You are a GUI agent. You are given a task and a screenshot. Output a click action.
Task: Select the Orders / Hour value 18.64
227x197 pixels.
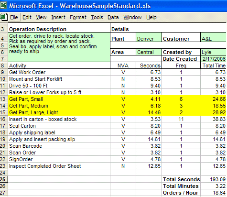(x=213, y=193)
